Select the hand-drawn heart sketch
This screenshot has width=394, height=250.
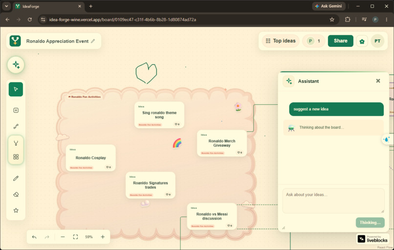coord(146,73)
